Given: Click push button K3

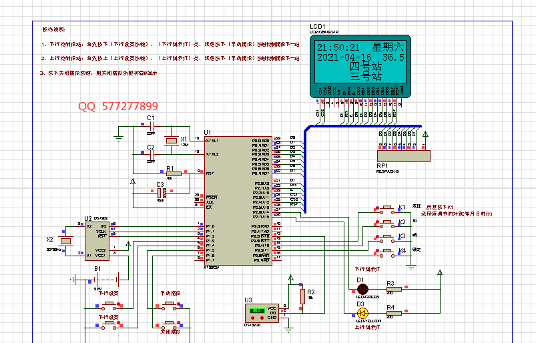Looking at the screenshot, I should (387, 238).
